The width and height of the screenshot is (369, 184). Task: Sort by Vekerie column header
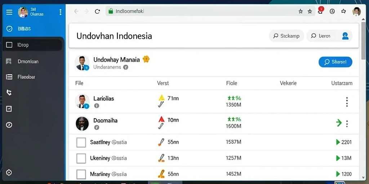pyautogui.click(x=288, y=83)
